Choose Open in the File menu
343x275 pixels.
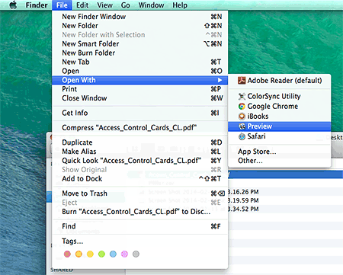(139, 71)
